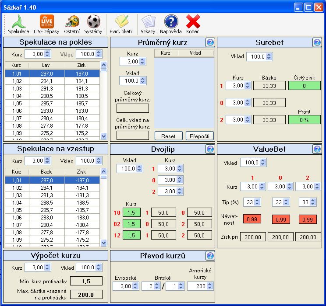Open help icon in Průměrný kurz panel
The width and height of the screenshot is (326, 306).
pos(210,42)
